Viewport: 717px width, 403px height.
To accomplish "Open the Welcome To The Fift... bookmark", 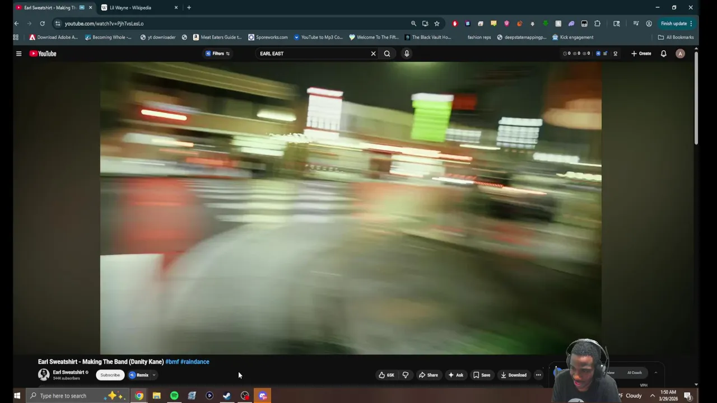I will coord(373,38).
